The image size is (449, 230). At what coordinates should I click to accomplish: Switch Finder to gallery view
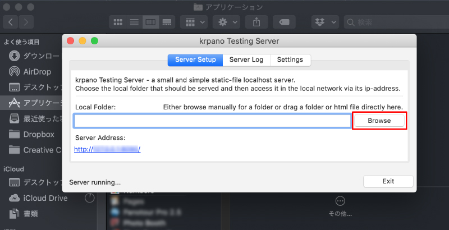(x=167, y=22)
